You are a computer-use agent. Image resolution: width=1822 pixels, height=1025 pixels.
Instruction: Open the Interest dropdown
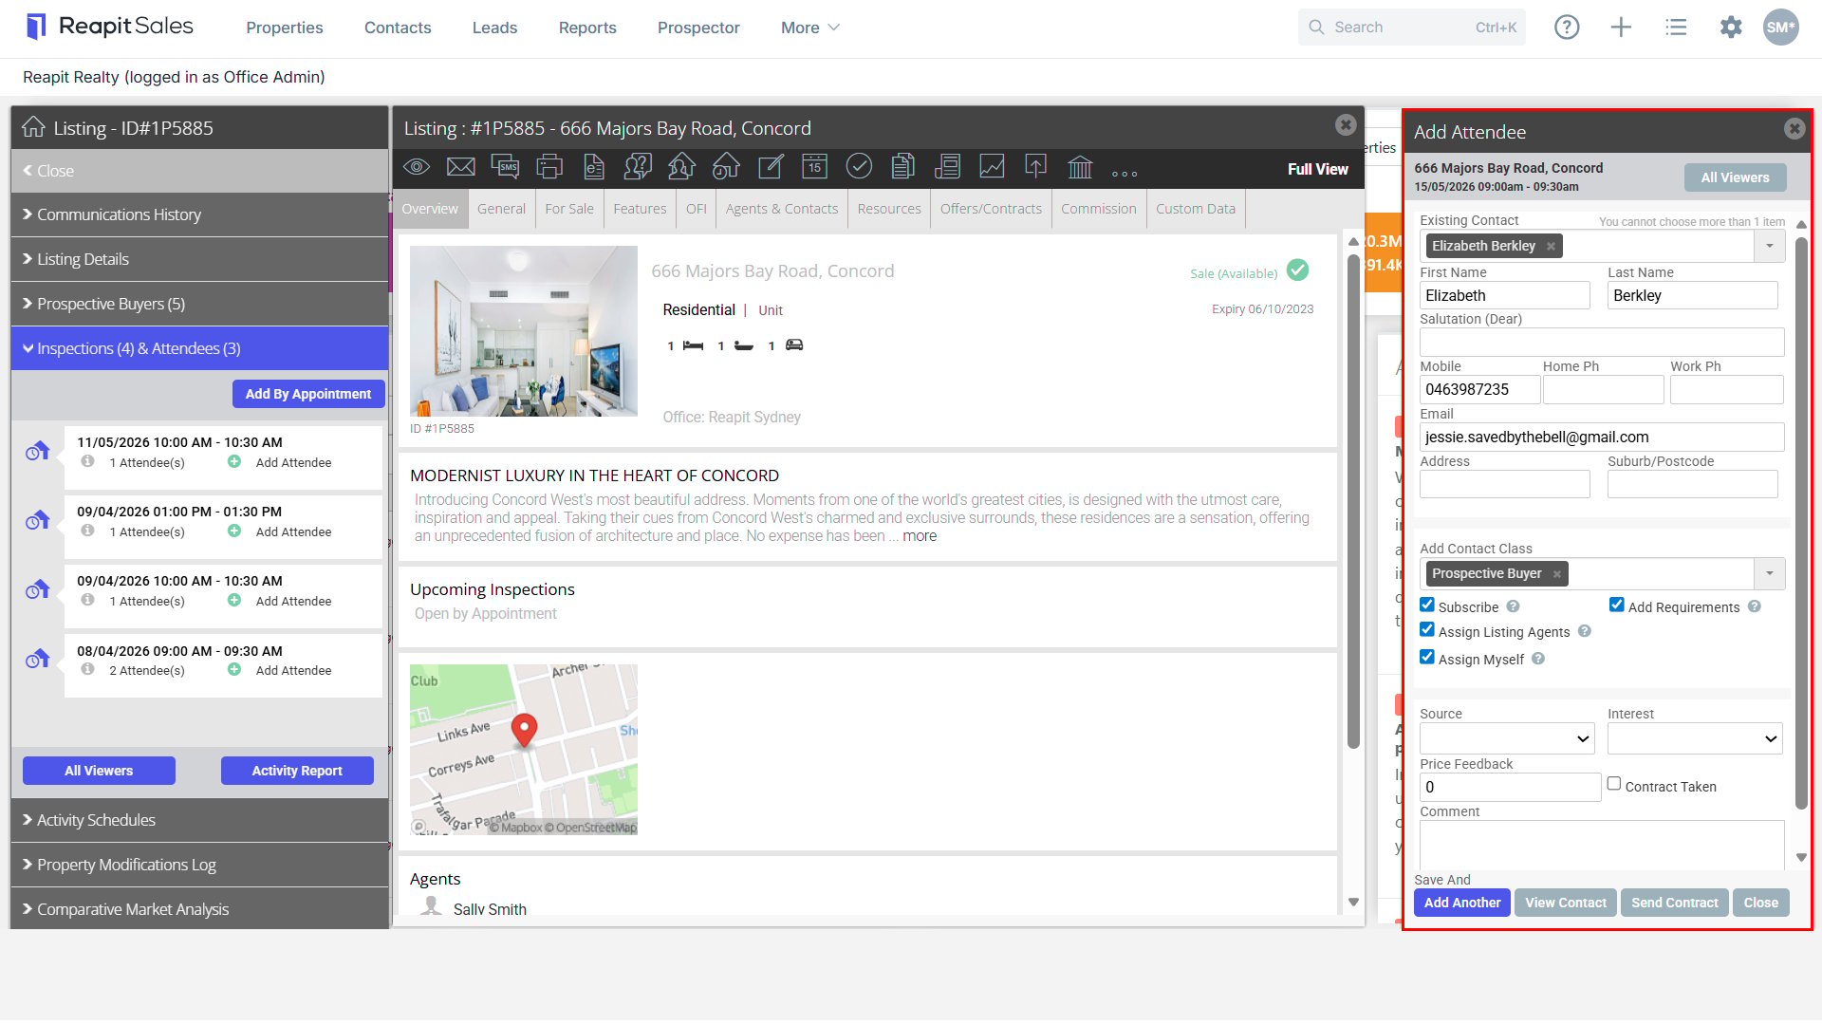[1695, 738]
